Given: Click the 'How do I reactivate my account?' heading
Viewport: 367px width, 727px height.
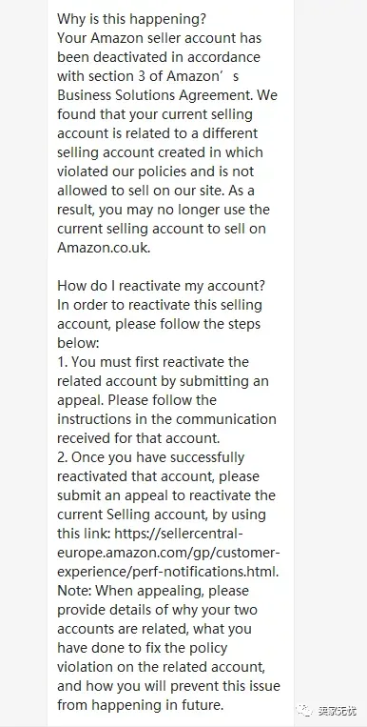Looking at the screenshot, I should 161,285.
